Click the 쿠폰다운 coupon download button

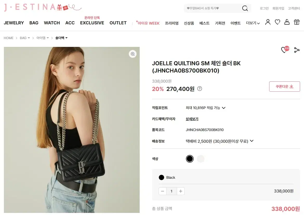285,87
